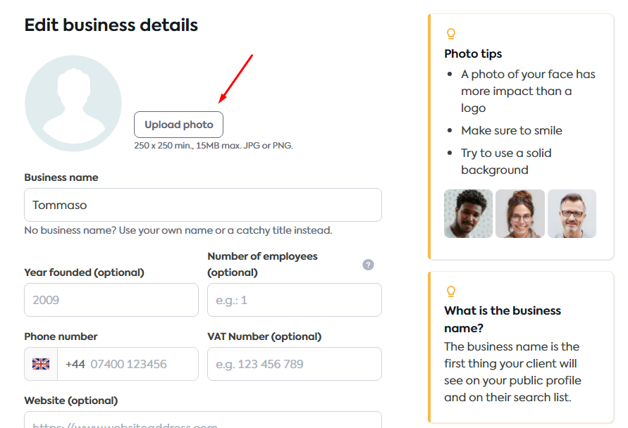Open the UK flag country code selector
Viewport: 628px width, 428px height.
pyautogui.click(x=41, y=364)
